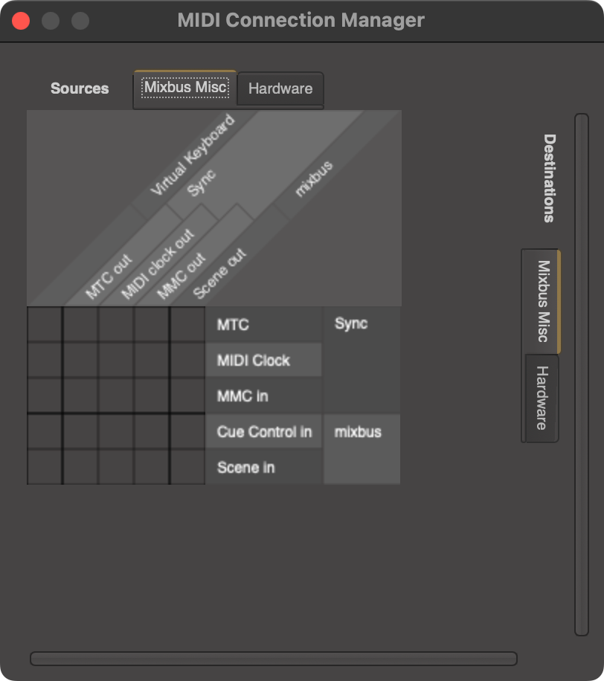
Task: Link MMC out to Cue Control in cell
Action: [152, 432]
